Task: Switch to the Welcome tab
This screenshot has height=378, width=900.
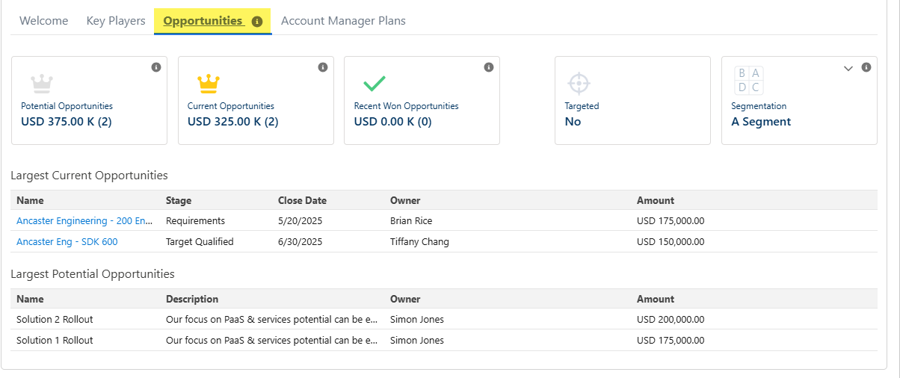Action: pos(43,21)
